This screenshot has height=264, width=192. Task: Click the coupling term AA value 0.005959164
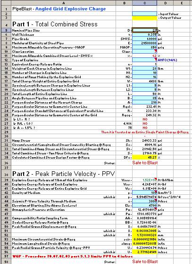click(x=145, y=218)
